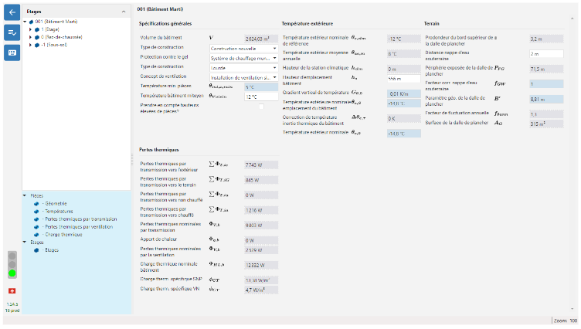Click the 845 W terrain loss value
The width and height of the screenshot is (581, 329).
click(x=261, y=180)
